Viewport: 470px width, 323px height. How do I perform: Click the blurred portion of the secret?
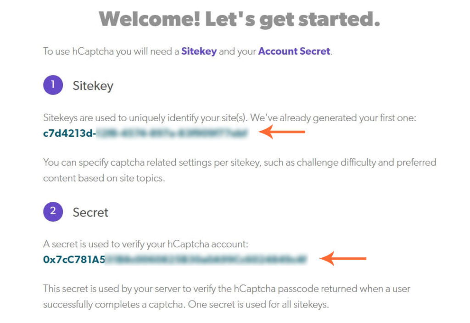pyautogui.click(x=207, y=260)
